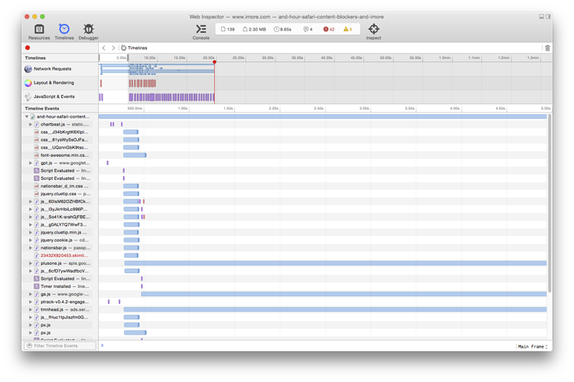This screenshot has height=382, width=574.
Task: Click the Timelines breadcrumb label
Action: 137,48
